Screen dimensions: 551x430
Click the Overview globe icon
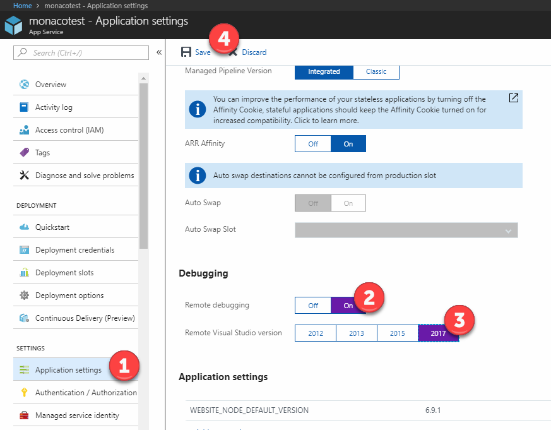[x=24, y=85]
